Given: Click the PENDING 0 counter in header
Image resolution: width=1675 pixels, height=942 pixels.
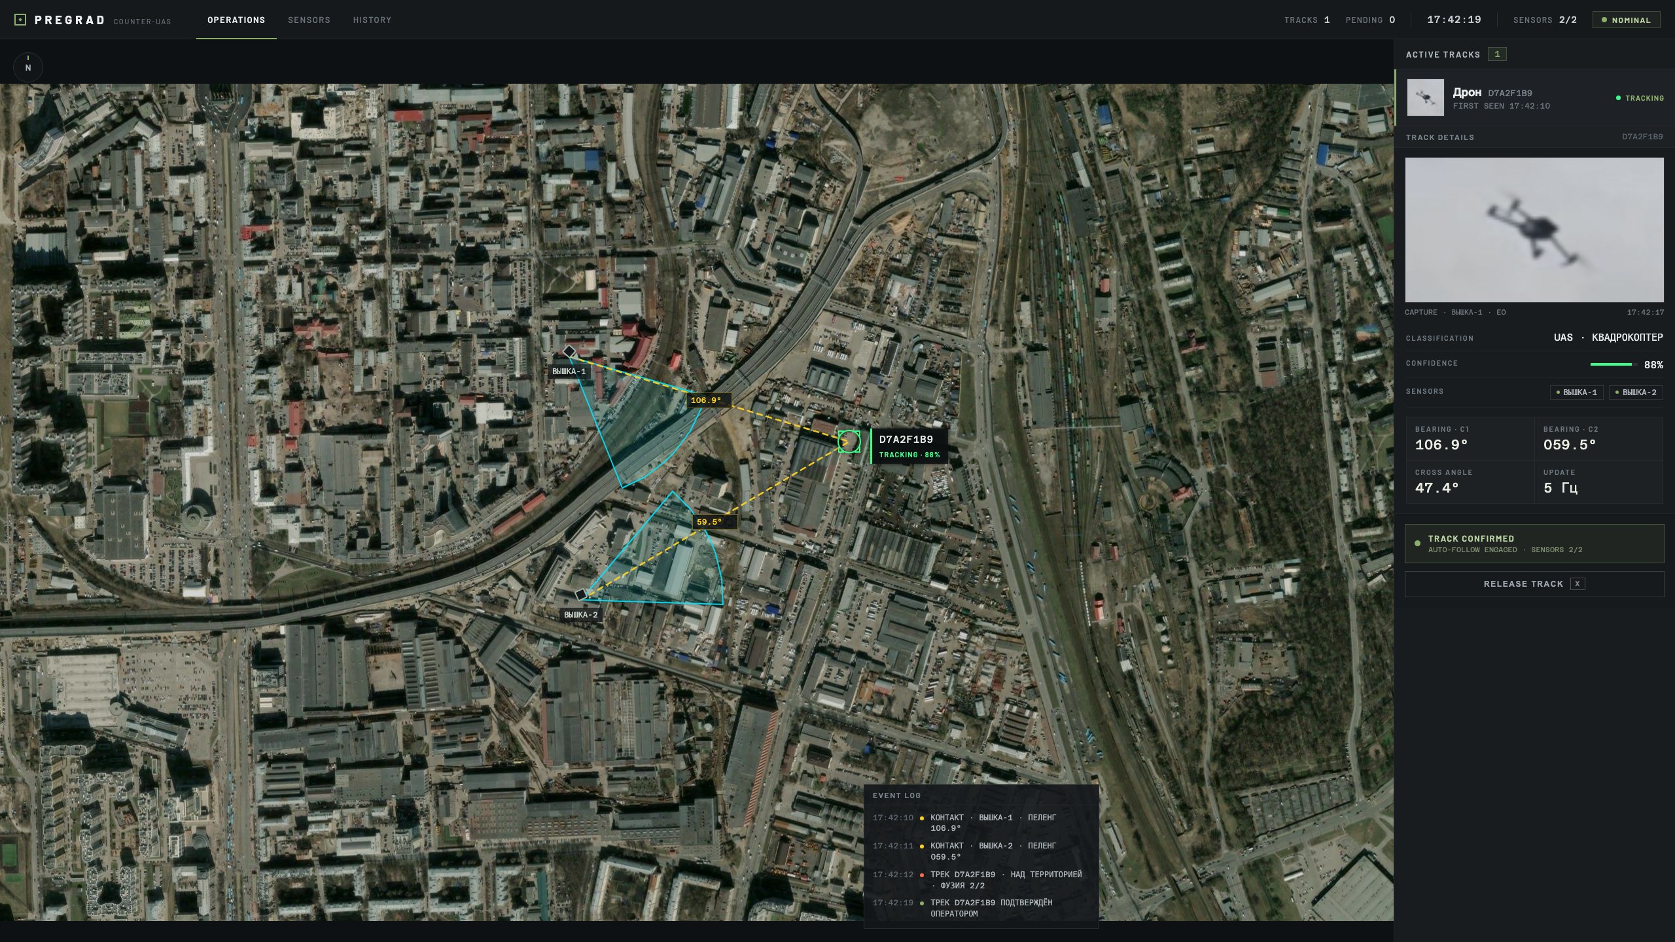Looking at the screenshot, I should [1370, 20].
